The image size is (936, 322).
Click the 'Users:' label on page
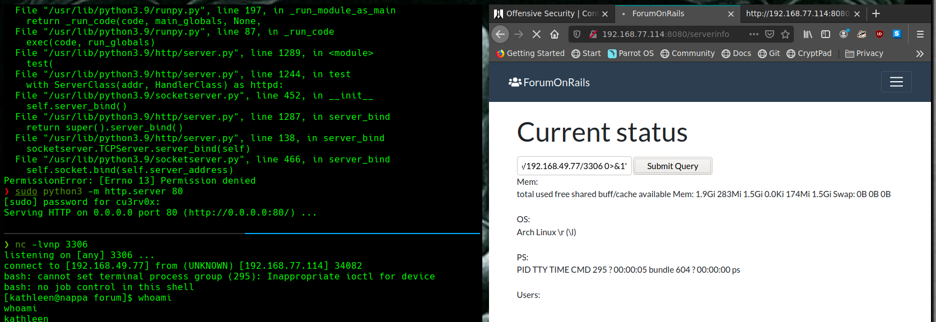[528, 295]
